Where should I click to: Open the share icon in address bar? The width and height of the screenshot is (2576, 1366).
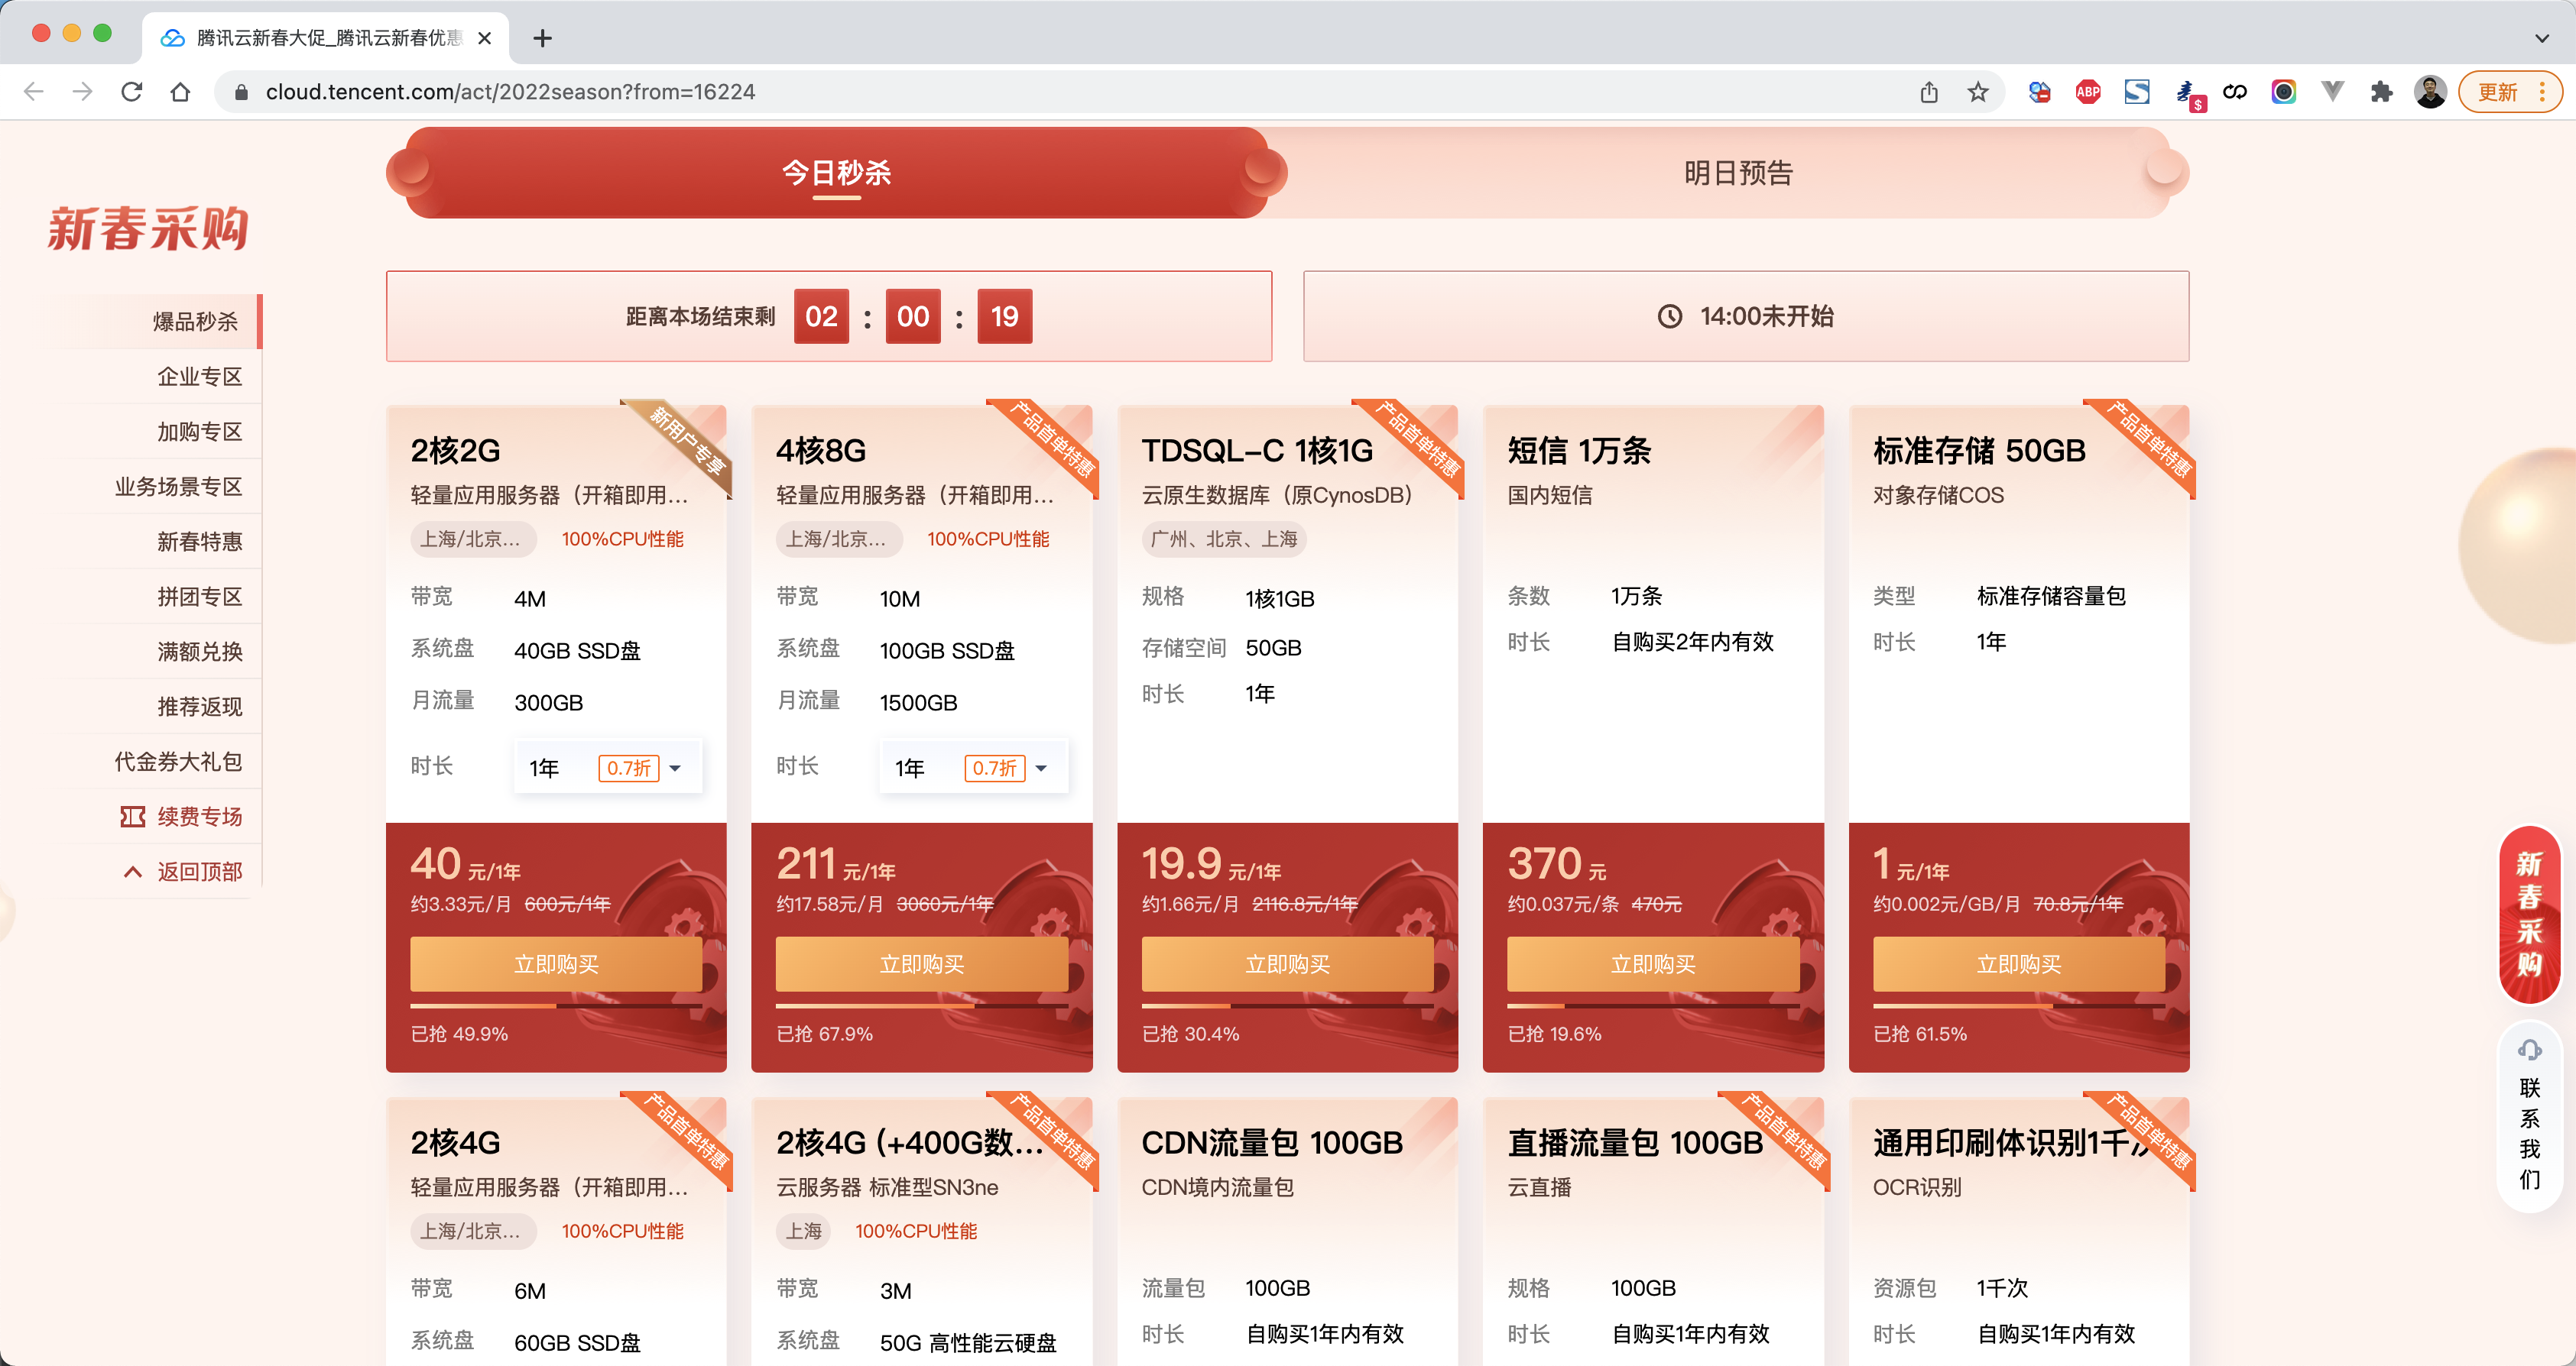click(1928, 92)
